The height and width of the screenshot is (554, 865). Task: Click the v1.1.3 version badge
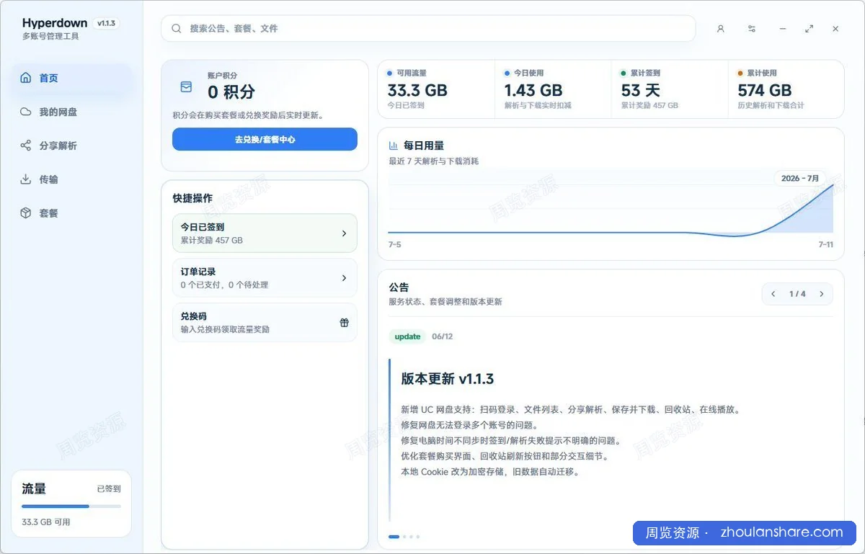106,23
